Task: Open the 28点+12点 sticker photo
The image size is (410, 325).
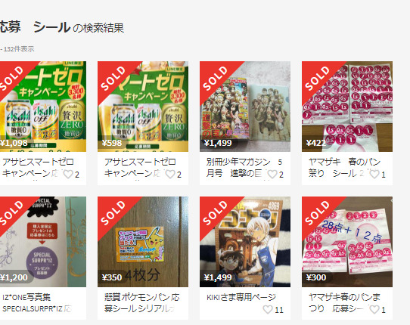Action: point(347,242)
